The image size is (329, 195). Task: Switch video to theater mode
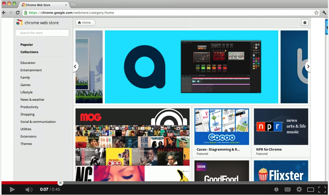(x=311, y=190)
